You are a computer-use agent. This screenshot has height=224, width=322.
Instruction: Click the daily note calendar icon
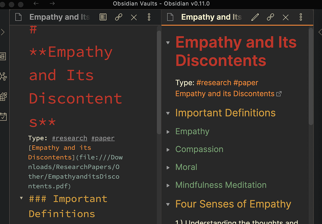(3, 117)
